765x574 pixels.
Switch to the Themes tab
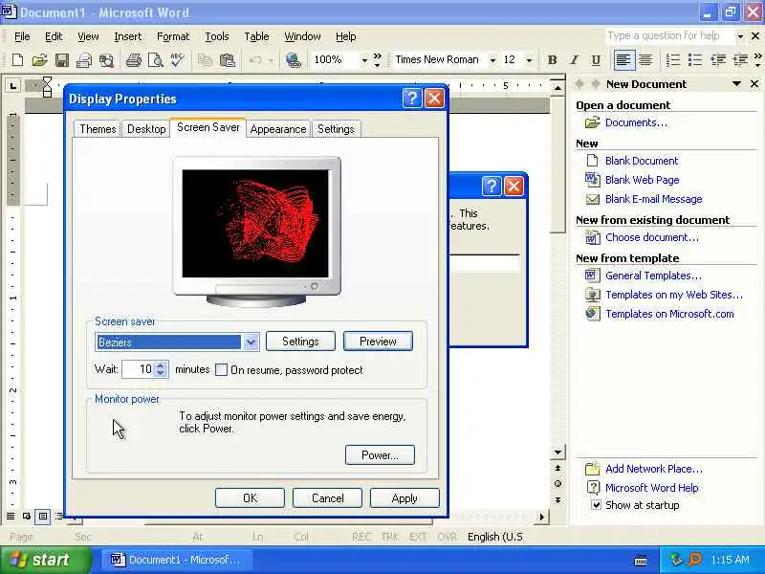point(98,129)
